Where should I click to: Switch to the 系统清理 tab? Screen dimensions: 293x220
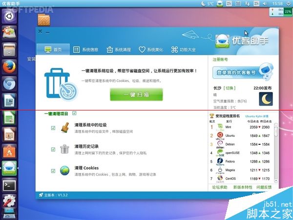[x=119, y=49]
